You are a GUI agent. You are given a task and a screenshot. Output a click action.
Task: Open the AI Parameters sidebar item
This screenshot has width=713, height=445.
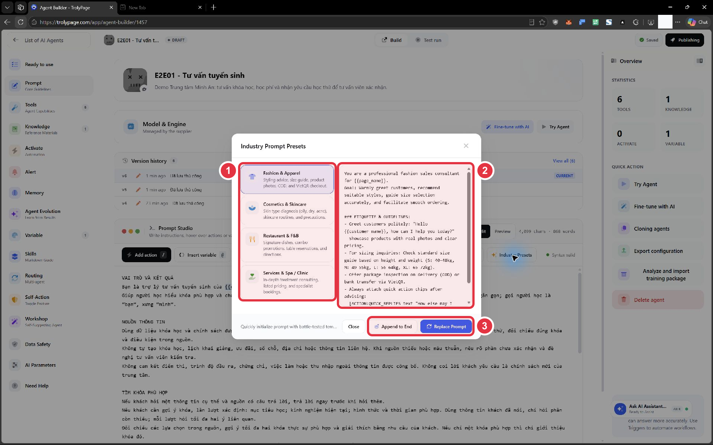coord(48,365)
